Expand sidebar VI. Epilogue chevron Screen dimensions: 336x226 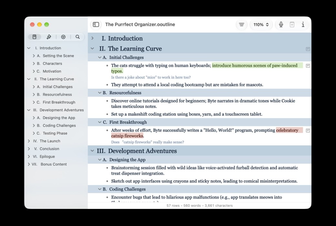point(29,156)
